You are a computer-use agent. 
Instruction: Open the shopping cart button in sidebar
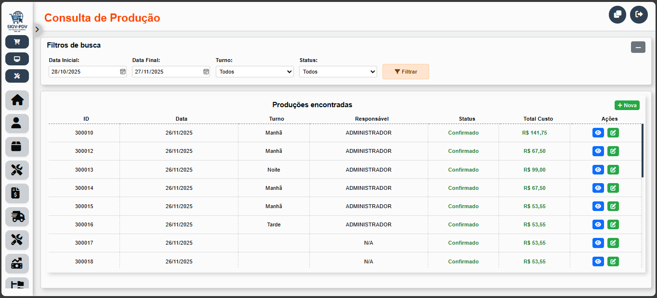click(x=17, y=42)
